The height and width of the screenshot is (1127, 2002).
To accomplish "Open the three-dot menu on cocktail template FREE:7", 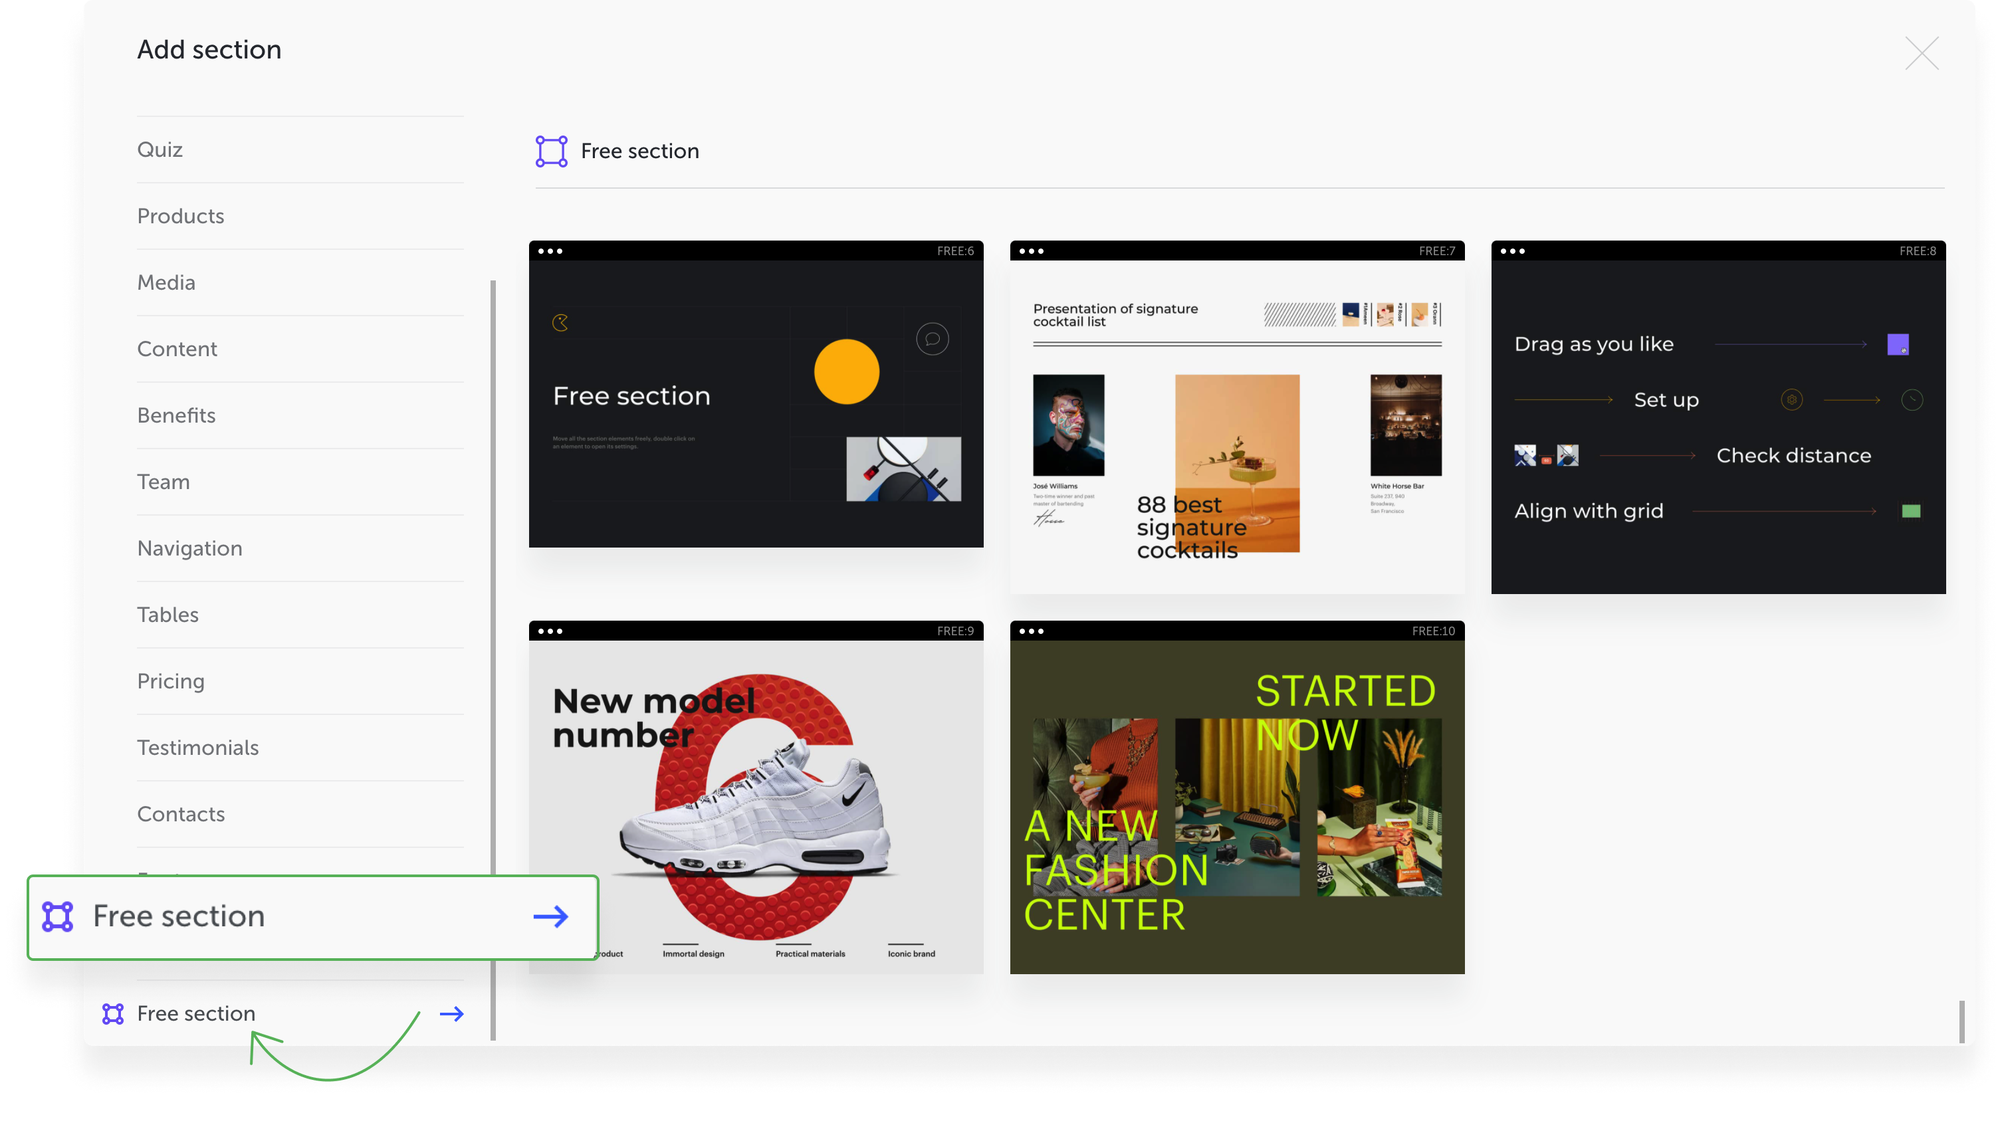I will coord(1033,251).
